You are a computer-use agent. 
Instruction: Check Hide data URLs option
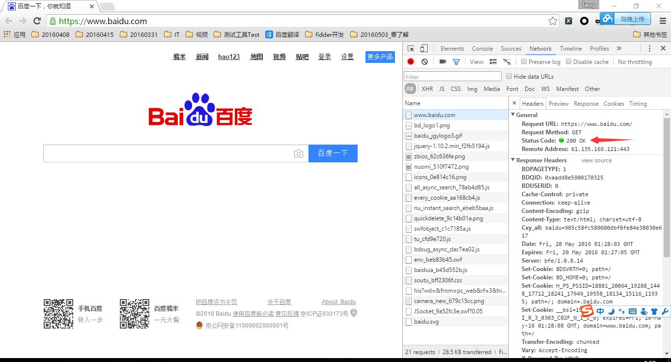coord(509,76)
